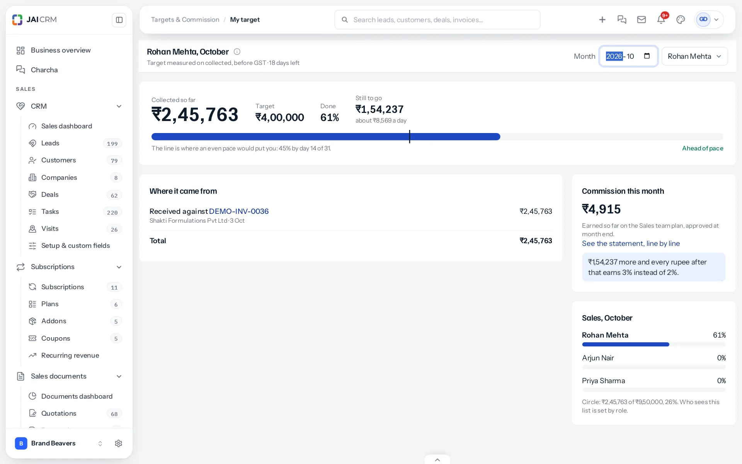Open the Customers page

pos(75,160)
